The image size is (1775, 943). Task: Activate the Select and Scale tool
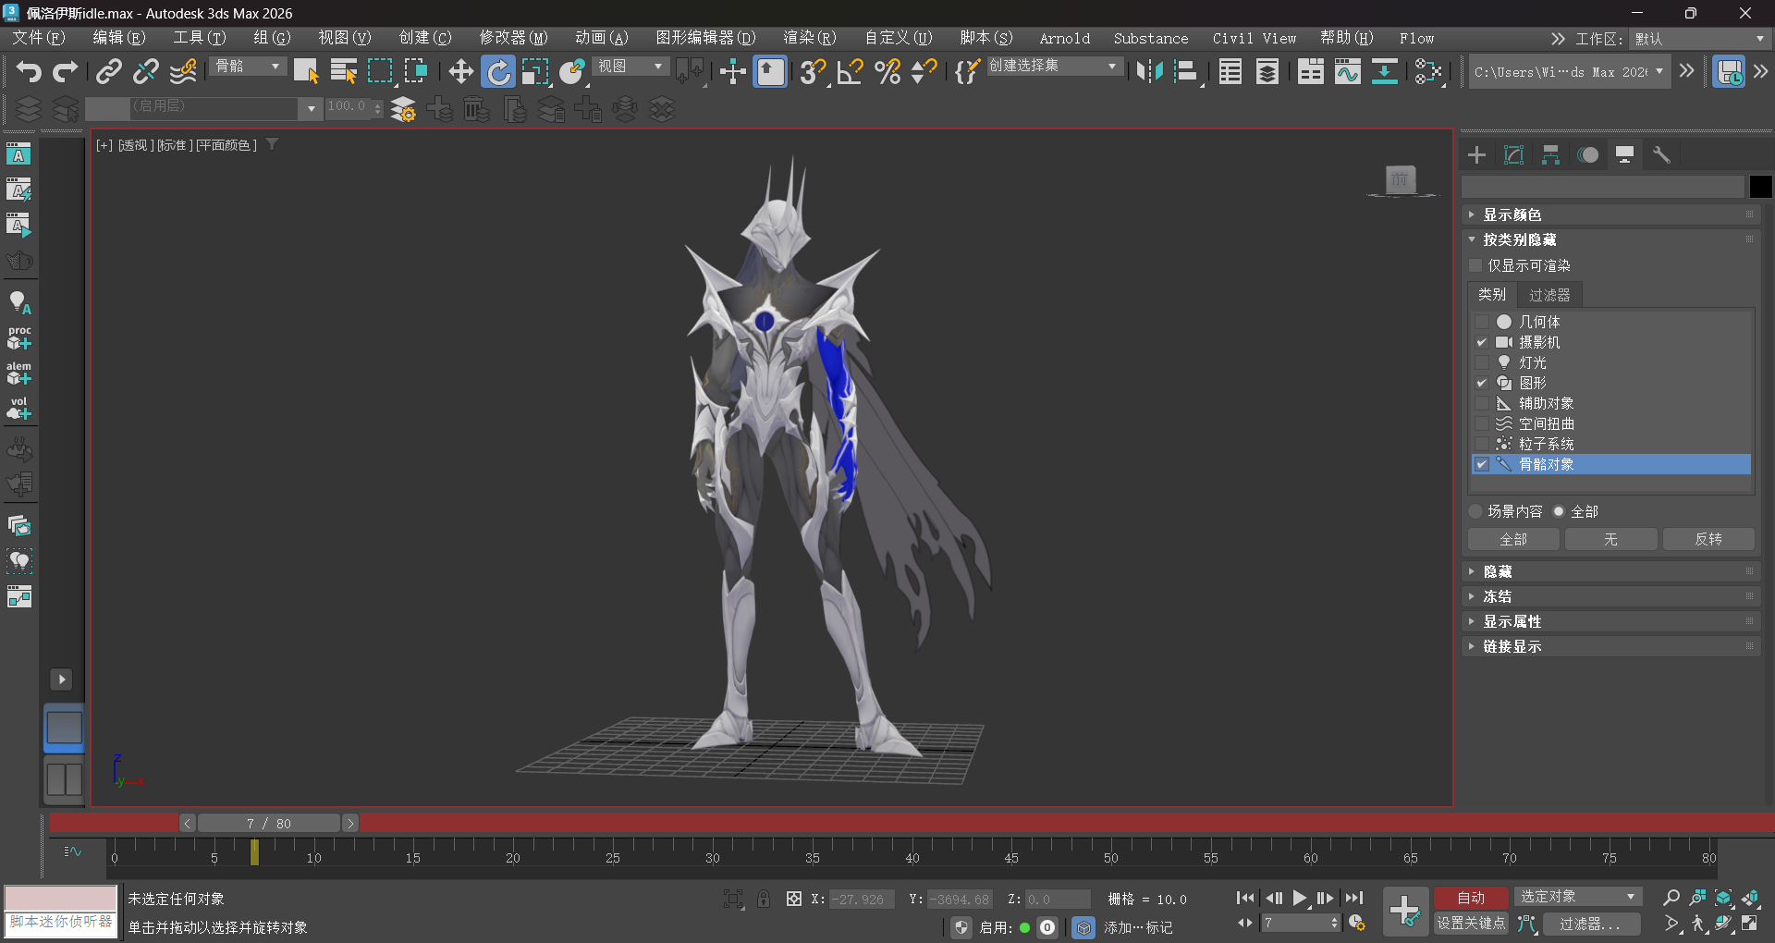tap(535, 71)
